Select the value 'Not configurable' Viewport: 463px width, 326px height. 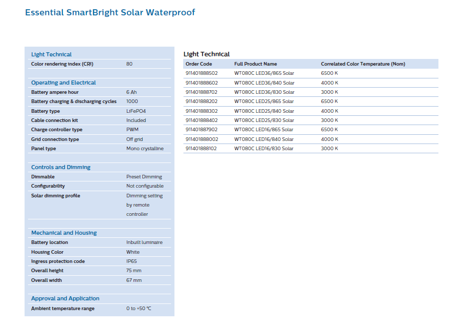145,186
